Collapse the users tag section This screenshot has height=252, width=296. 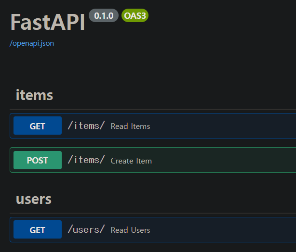point(34,199)
